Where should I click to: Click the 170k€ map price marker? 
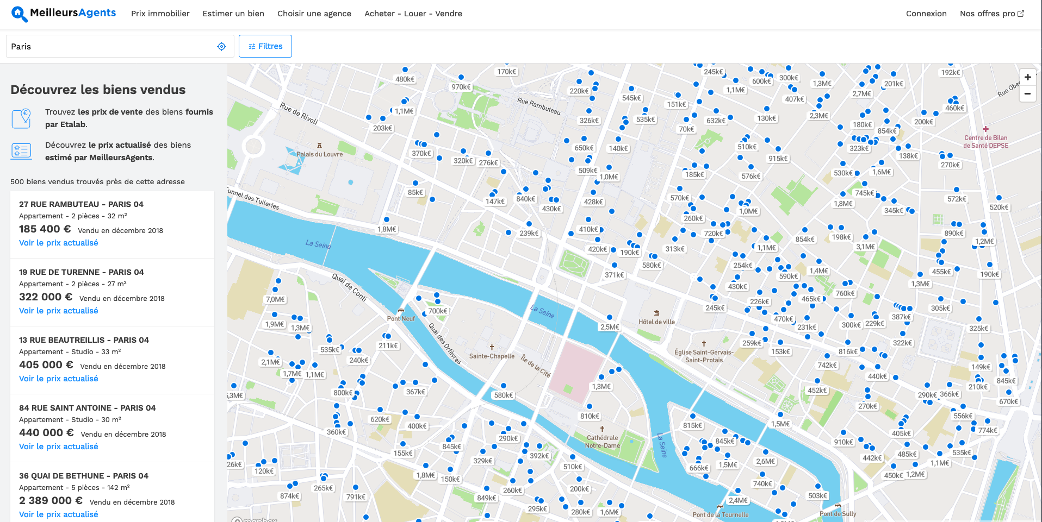click(507, 72)
